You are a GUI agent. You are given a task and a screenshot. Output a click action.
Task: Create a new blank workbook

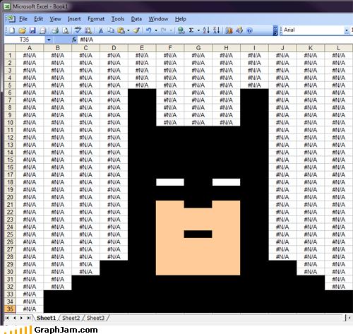pos(12,30)
